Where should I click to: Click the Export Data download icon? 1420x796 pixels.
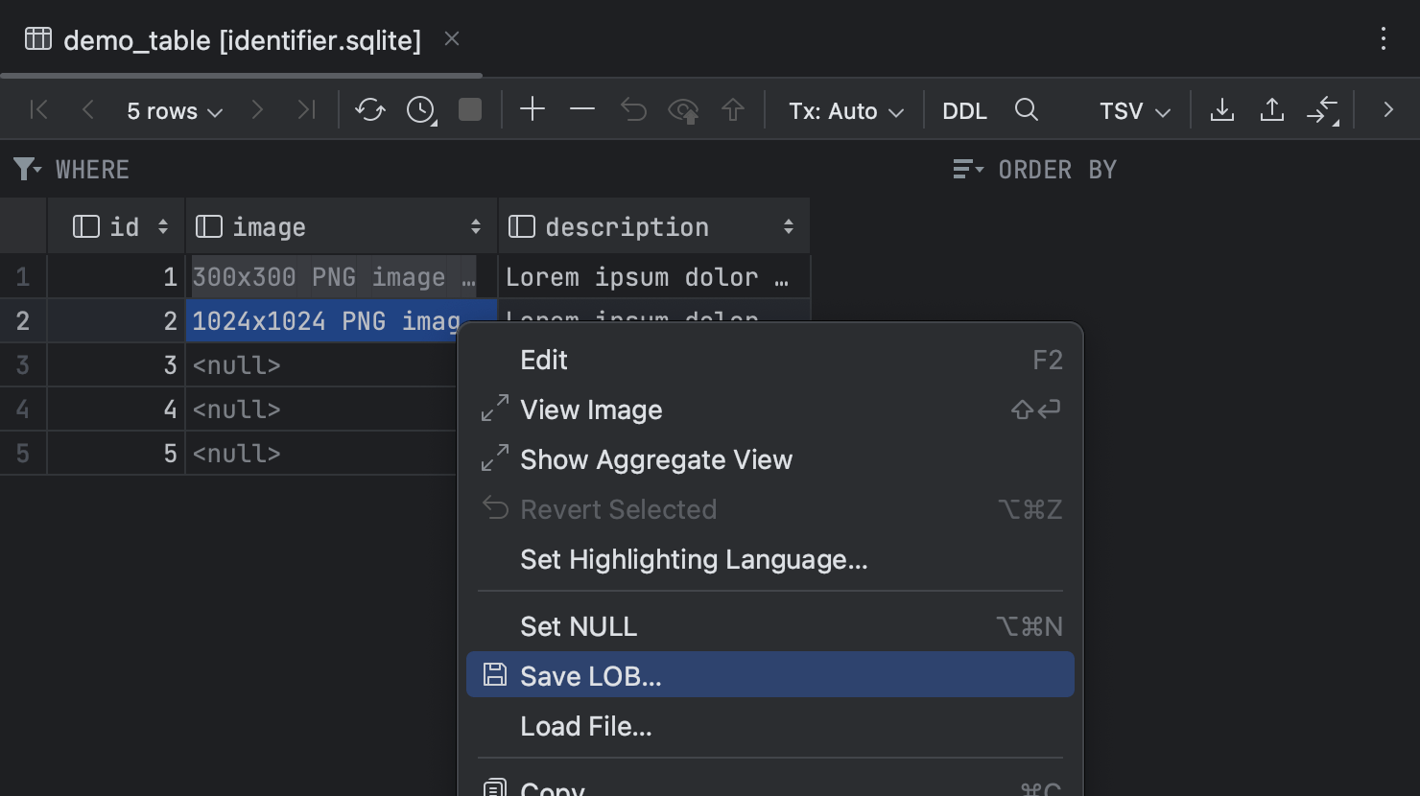pyautogui.click(x=1221, y=109)
